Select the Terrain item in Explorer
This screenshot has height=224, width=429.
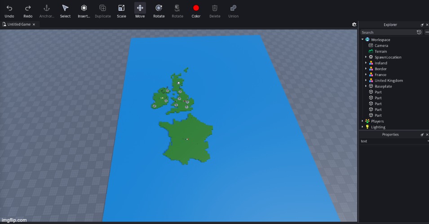[x=380, y=51]
